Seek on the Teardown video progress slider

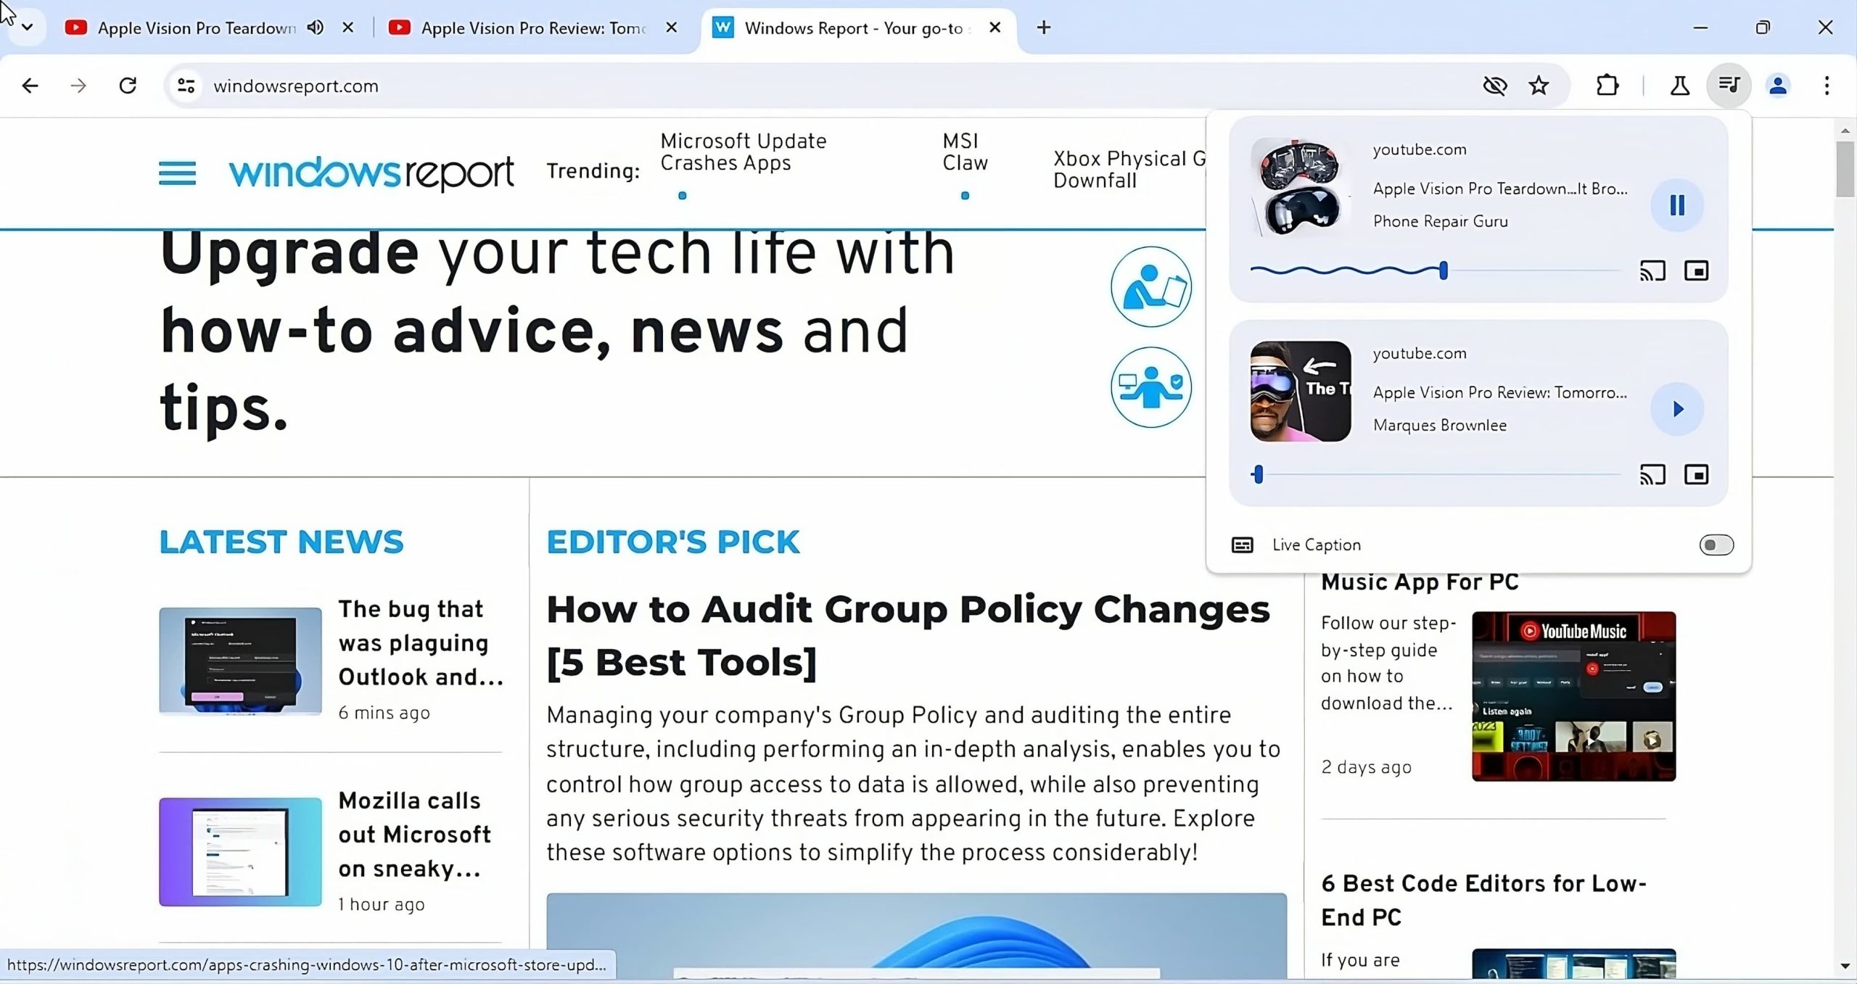click(1435, 270)
